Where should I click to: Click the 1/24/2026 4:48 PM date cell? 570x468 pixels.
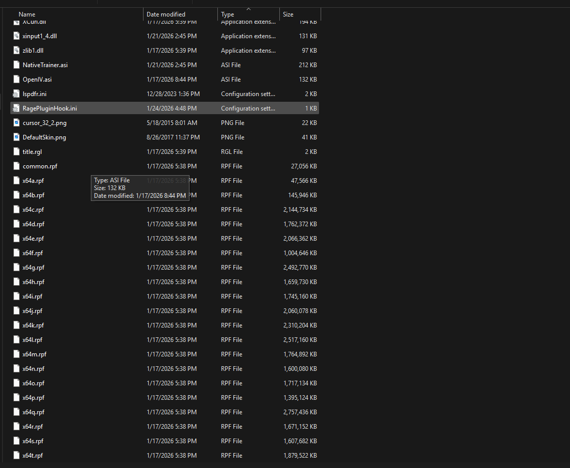click(x=171, y=108)
